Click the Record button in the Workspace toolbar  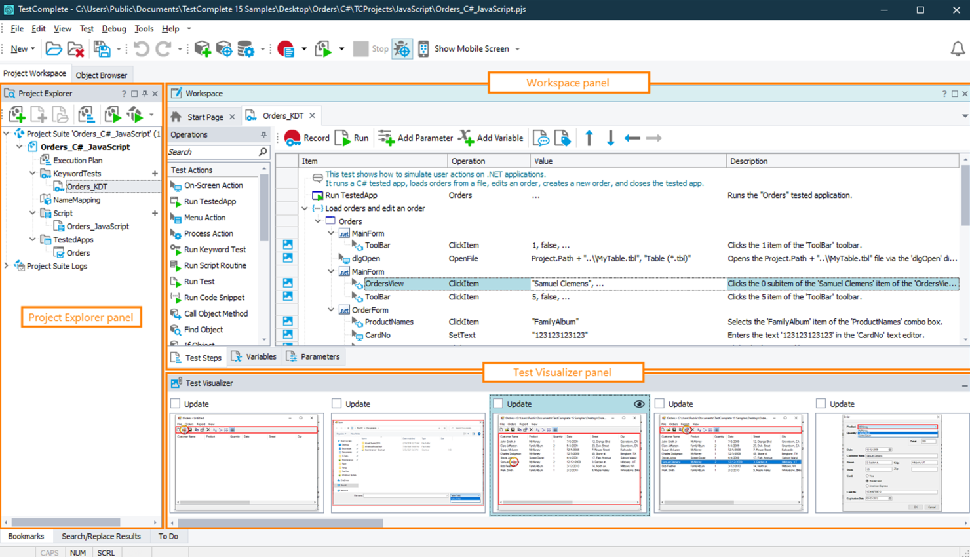tap(307, 138)
